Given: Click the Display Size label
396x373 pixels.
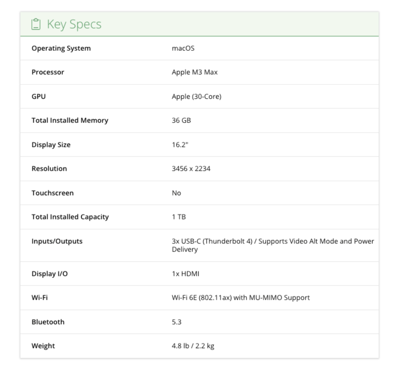Looking at the screenshot, I should coord(51,145).
